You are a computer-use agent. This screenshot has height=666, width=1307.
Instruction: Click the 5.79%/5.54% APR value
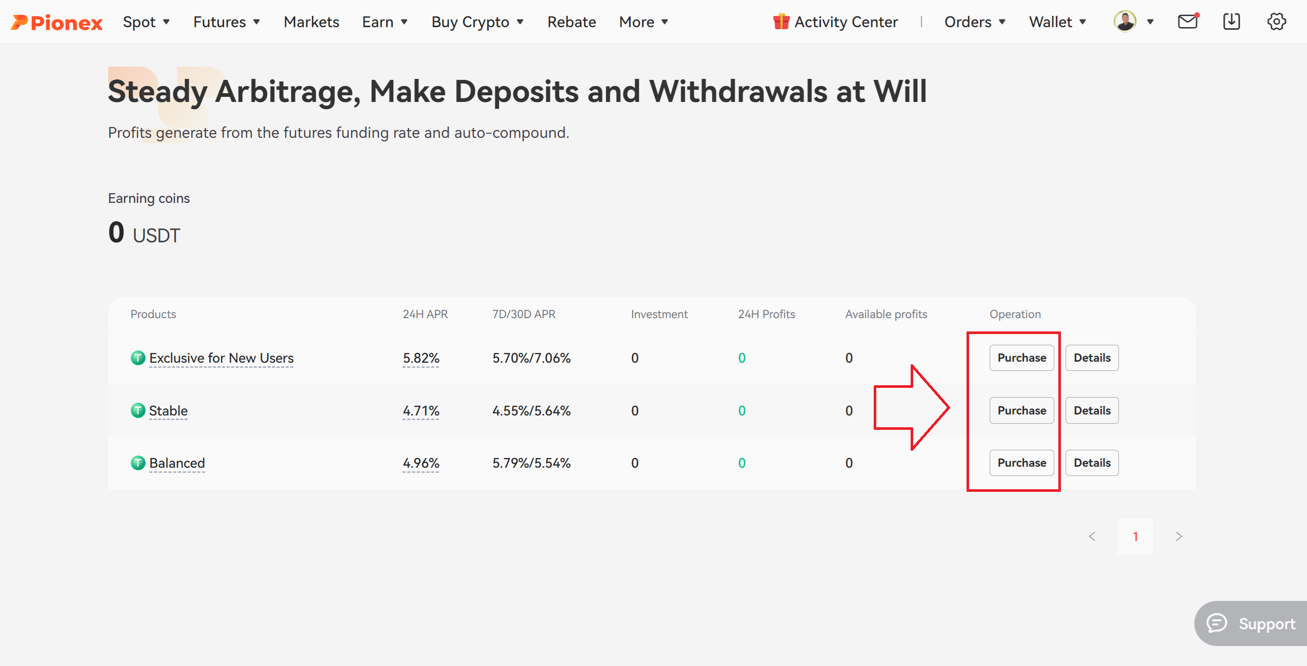(x=531, y=463)
